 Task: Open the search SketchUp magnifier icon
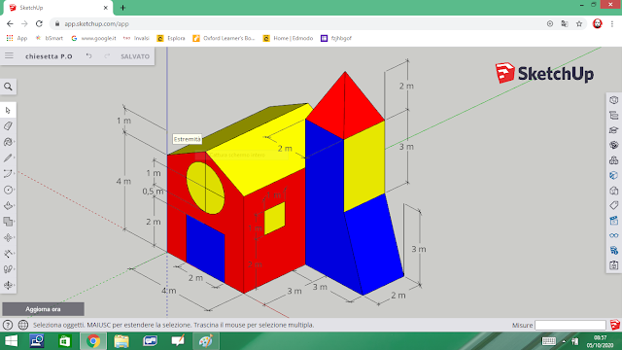[8, 87]
